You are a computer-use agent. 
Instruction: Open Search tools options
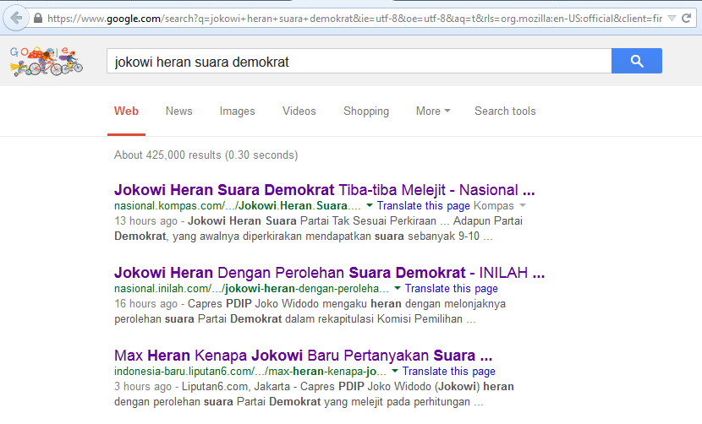pos(505,111)
